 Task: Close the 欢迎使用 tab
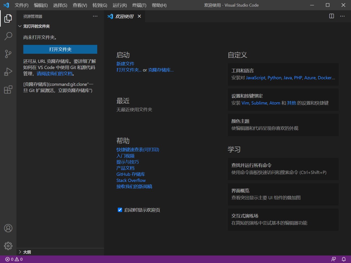[139, 16]
